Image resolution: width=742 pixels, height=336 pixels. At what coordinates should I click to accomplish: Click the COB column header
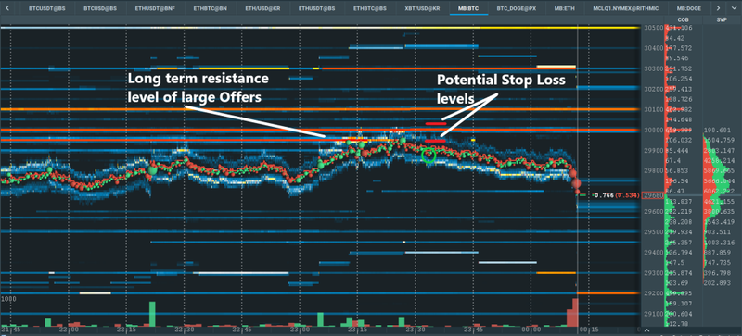tap(684, 19)
